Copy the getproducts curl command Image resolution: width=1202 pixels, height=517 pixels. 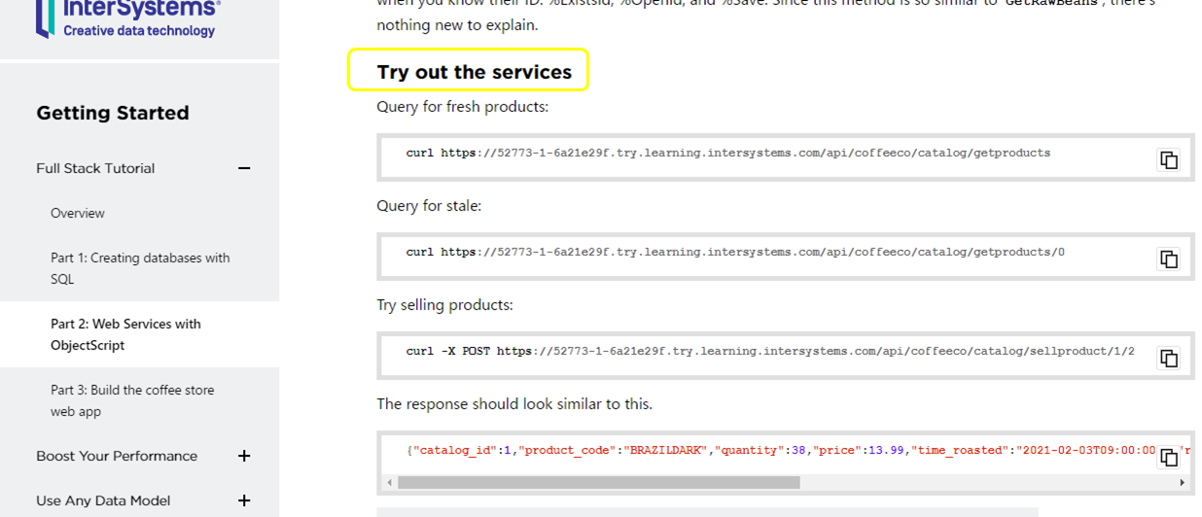pos(1168,160)
